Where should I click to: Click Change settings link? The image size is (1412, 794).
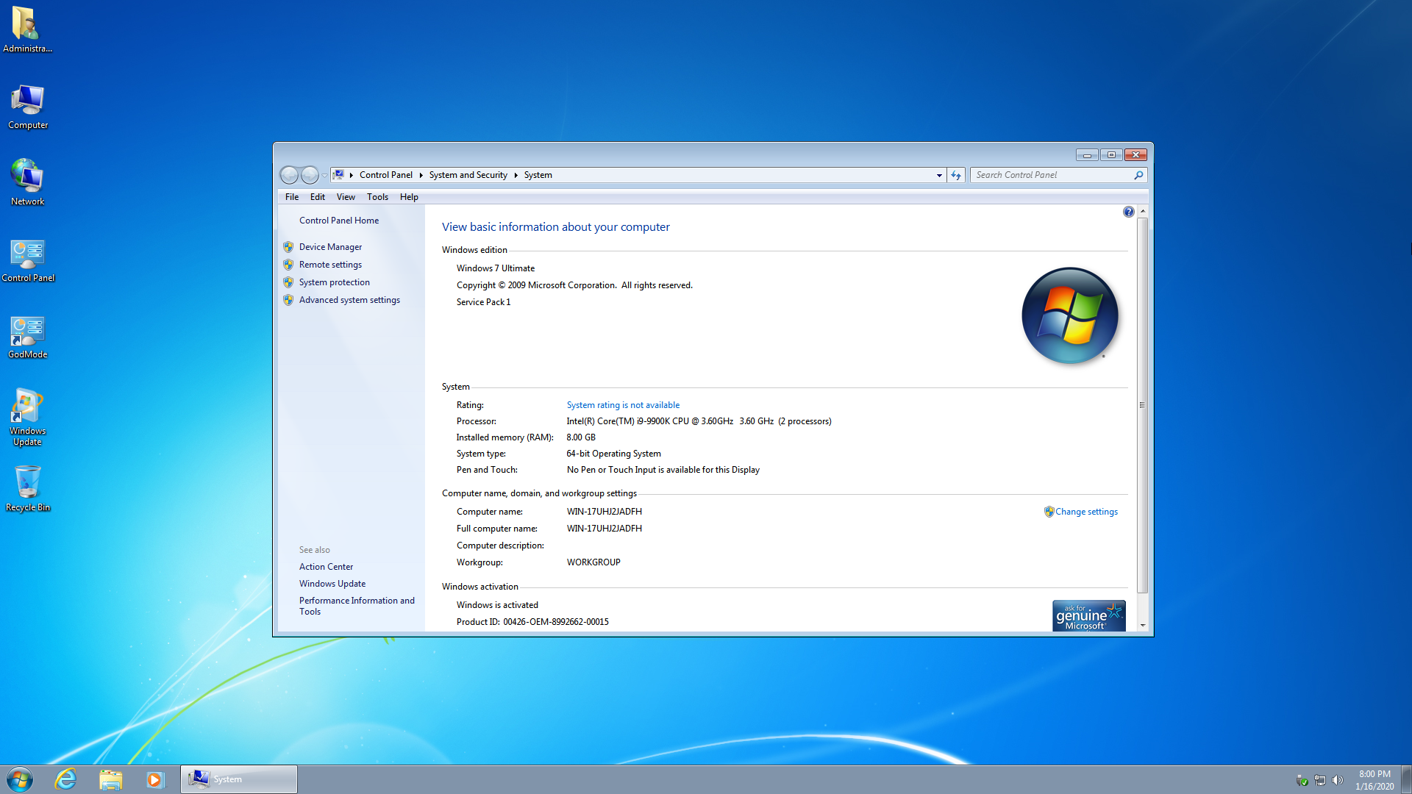[1086, 512]
